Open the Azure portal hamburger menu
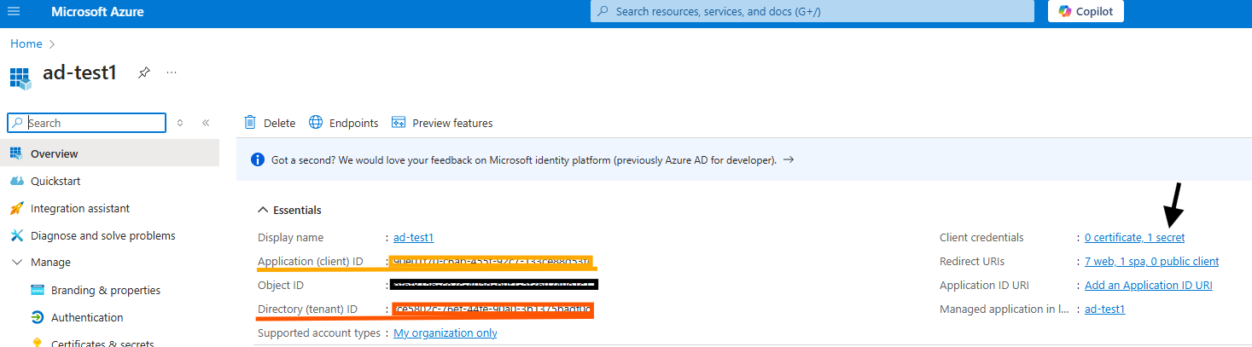The height and width of the screenshot is (347, 1252). tap(13, 12)
